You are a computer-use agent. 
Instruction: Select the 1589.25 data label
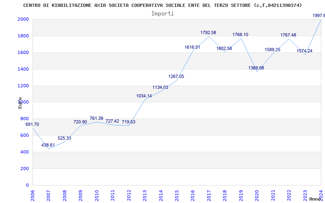273,50
